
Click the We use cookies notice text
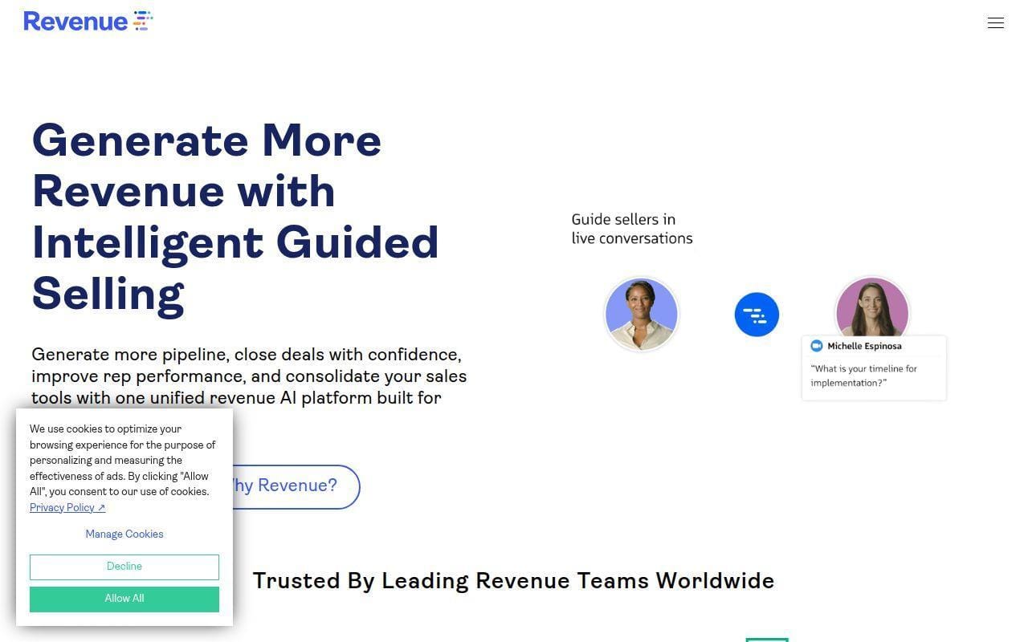(x=123, y=460)
